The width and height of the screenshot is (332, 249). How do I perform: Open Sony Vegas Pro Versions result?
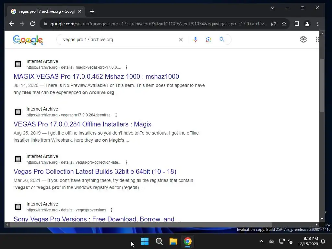pyautogui.click(x=97, y=219)
